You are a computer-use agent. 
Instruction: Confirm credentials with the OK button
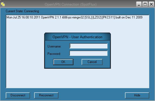[x=63, y=62]
